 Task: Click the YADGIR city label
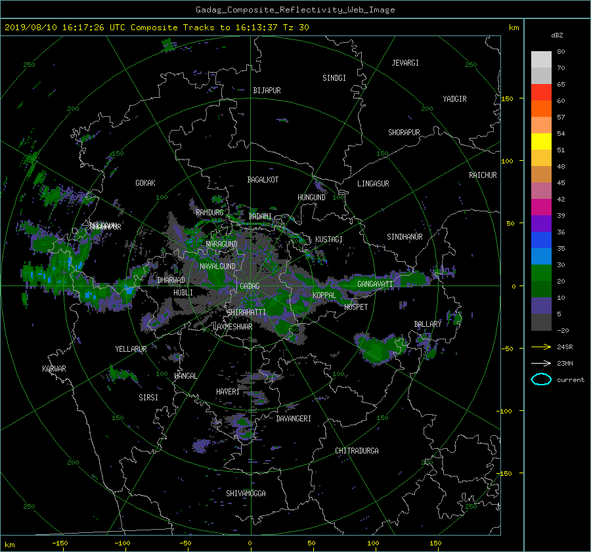click(454, 98)
